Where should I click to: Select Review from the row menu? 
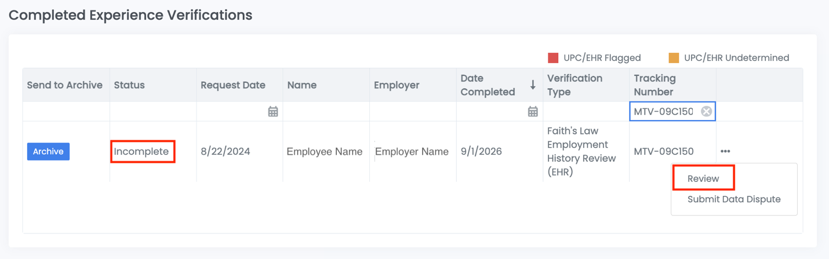(703, 178)
